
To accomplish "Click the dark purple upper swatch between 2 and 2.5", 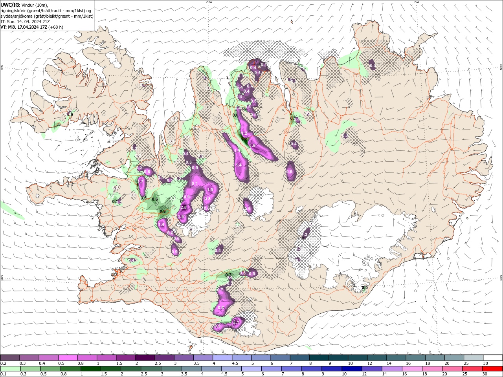I will pos(145,358).
